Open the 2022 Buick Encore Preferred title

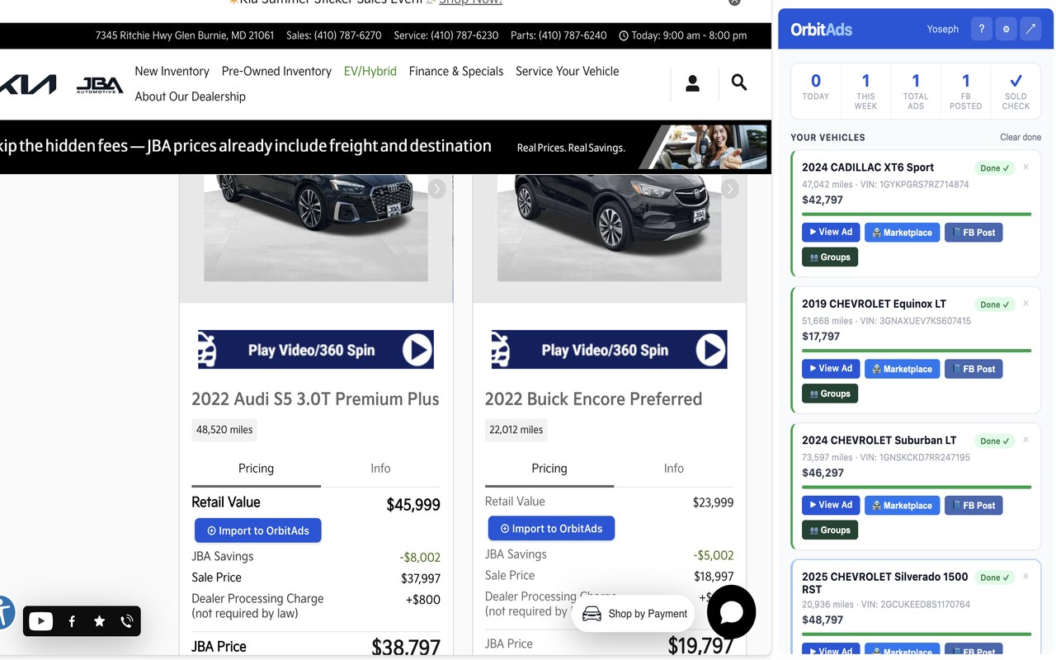(593, 399)
